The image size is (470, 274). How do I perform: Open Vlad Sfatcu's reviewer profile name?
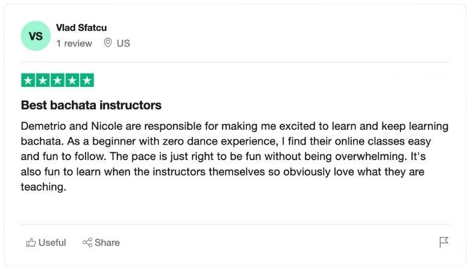coord(81,28)
